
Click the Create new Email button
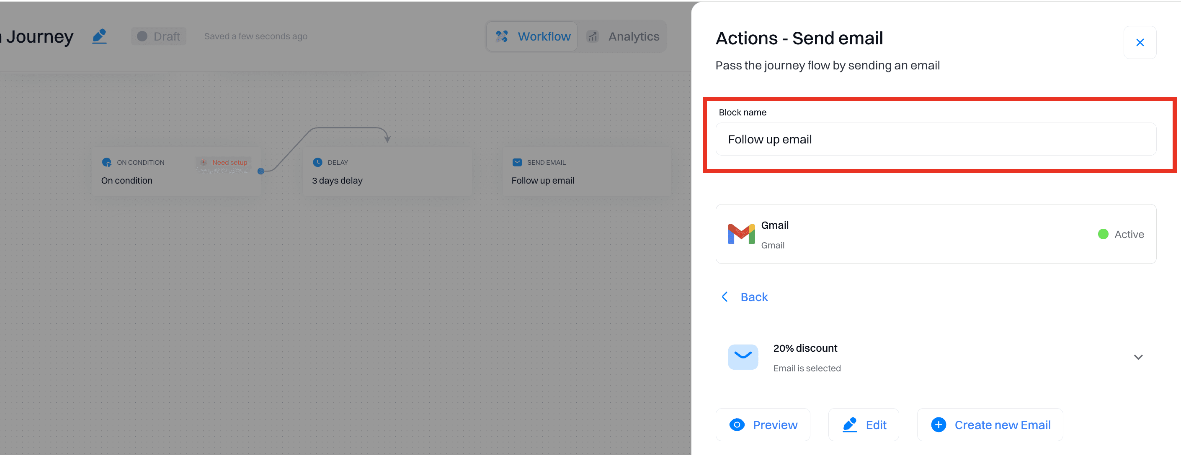[x=990, y=424]
